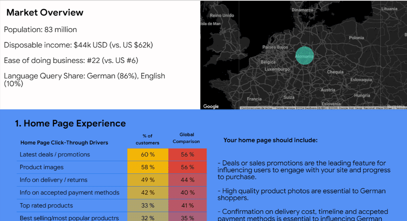
Task: Click the 33 % top rated customers cell
Action: pyautogui.click(x=148, y=206)
